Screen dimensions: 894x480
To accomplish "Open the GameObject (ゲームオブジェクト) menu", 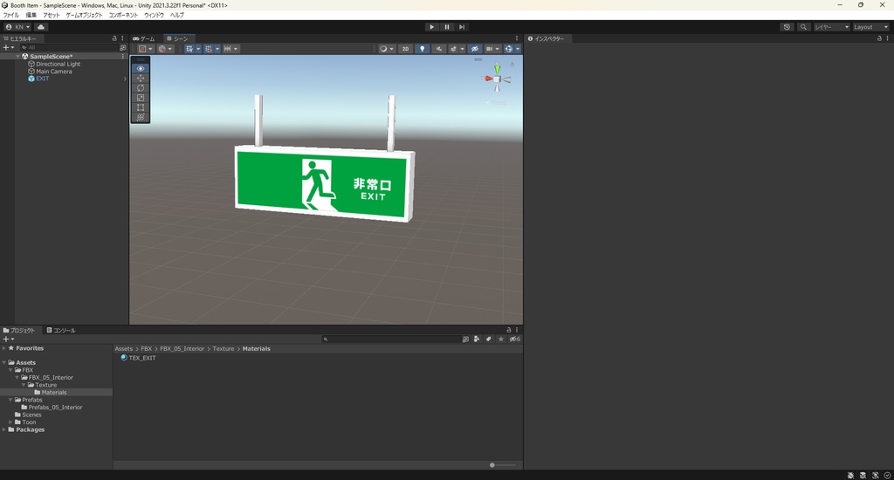I will 85,16.
